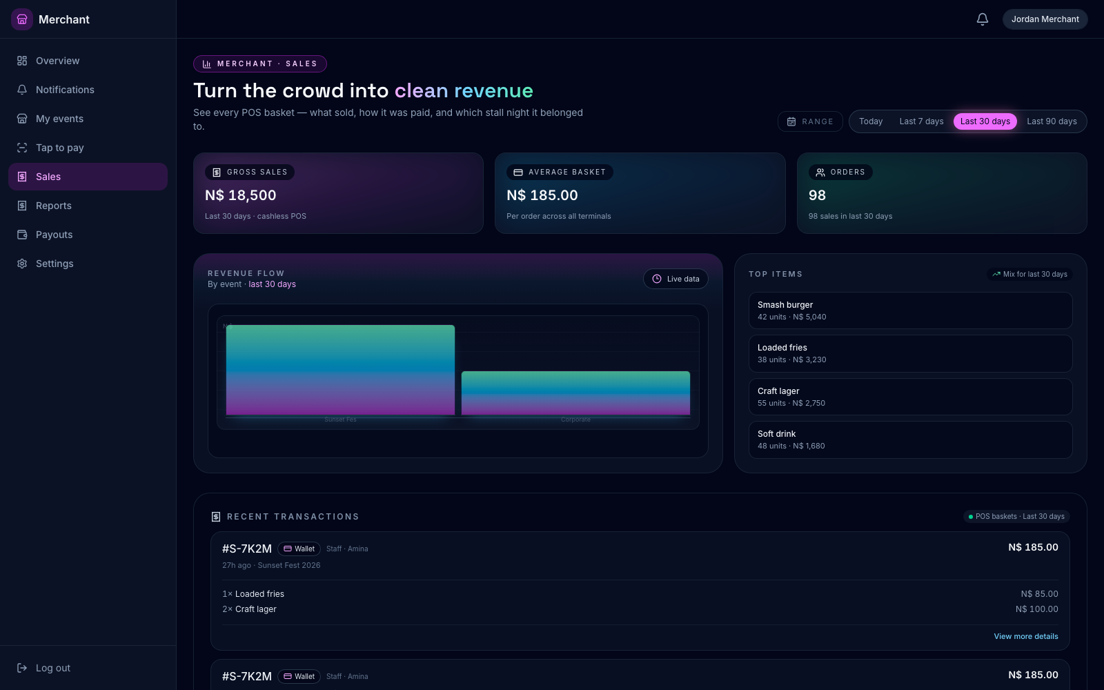Click the Tap to pay scan icon

click(x=22, y=148)
